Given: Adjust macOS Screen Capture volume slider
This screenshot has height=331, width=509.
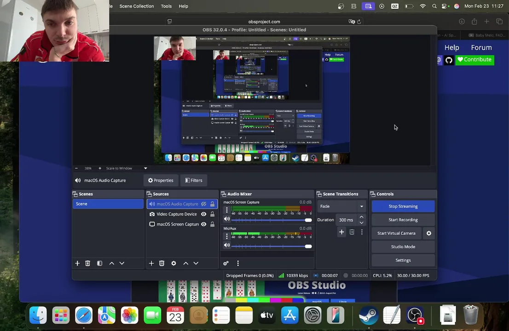Looking at the screenshot, I should tap(272, 220).
